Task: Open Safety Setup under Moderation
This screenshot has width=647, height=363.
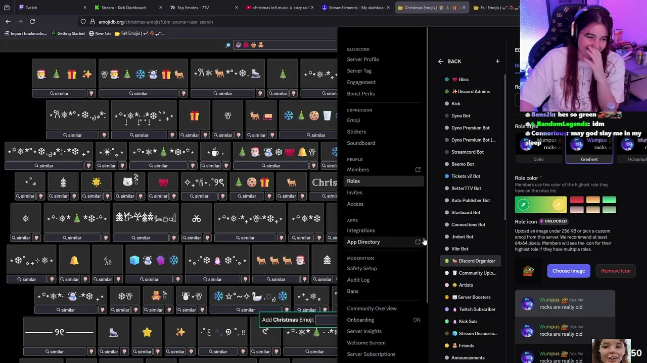Action: click(362, 268)
